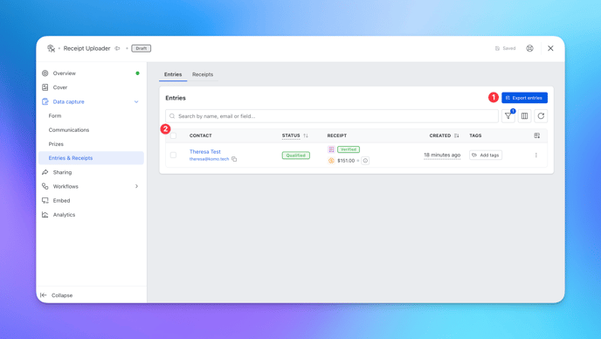Open the table settings icon in header row
601x339 pixels.
pyautogui.click(x=536, y=135)
